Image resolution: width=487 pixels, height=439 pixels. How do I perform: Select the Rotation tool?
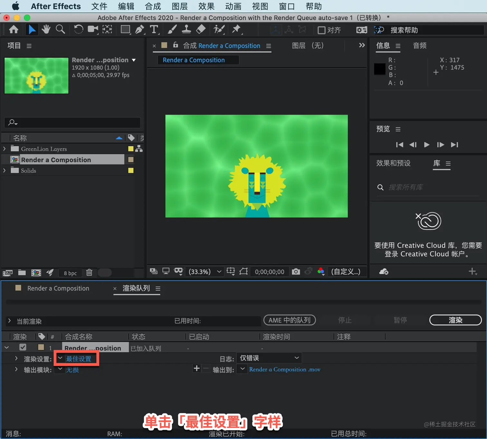click(78, 29)
